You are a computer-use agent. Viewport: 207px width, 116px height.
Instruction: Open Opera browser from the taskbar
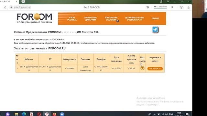pyautogui.click(x=39, y=114)
